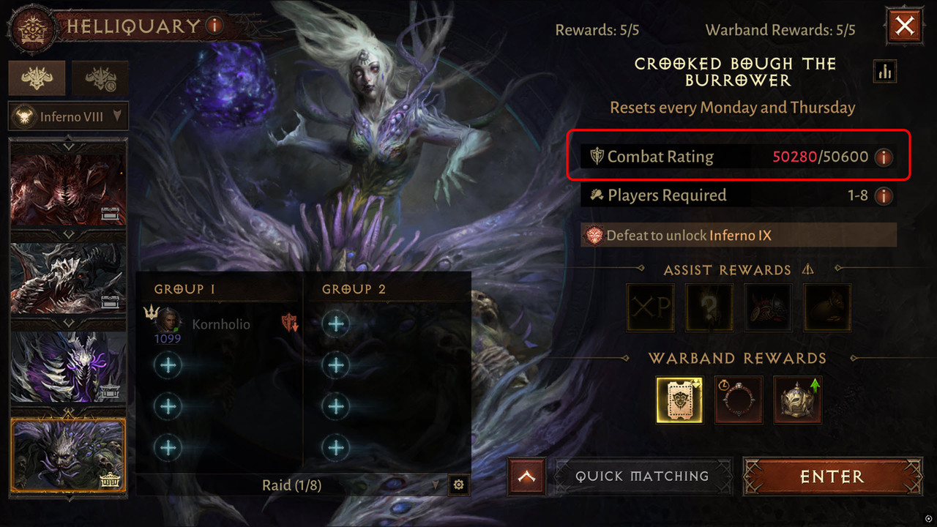Select the helmet warband reward icon
This screenshot has width=937, height=527.
[x=798, y=400]
